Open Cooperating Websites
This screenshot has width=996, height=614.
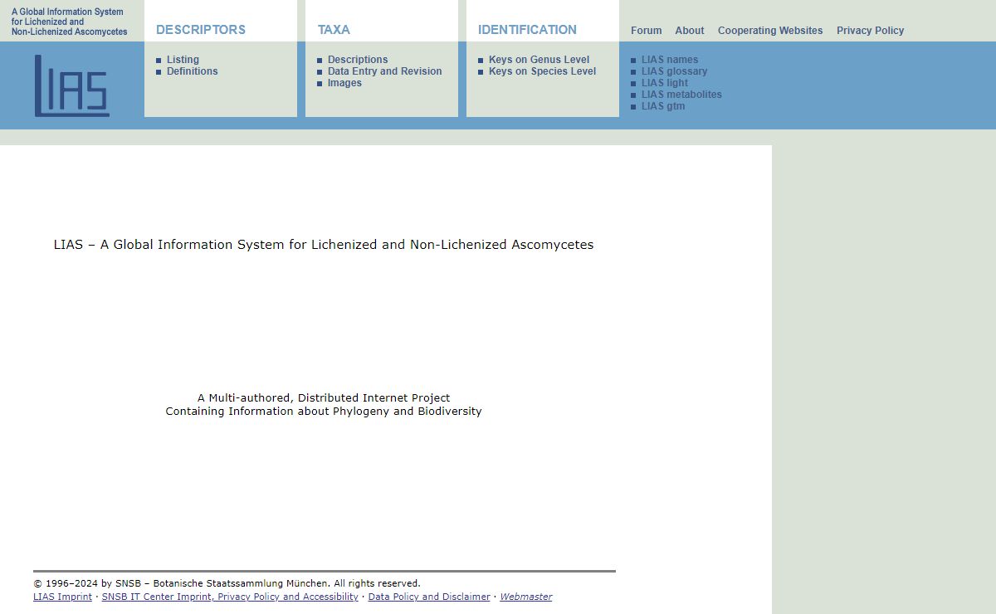(770, 31)
